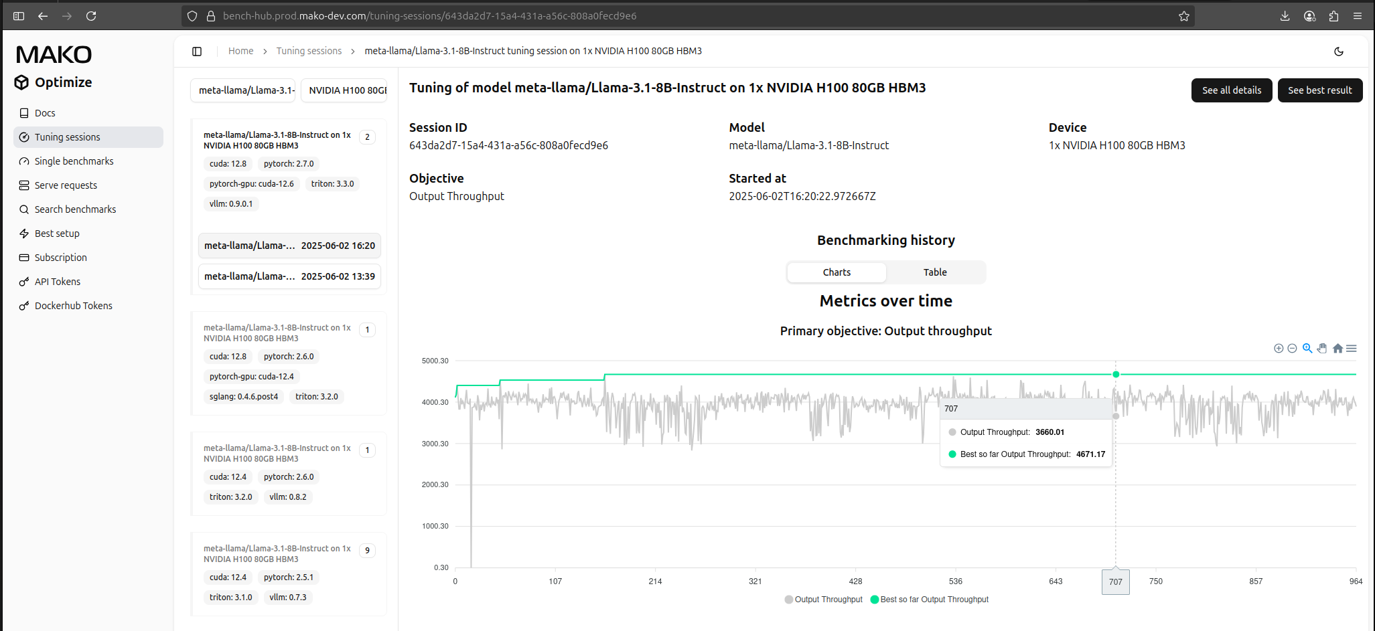Open browser account profile icon
1375x631 pixels.
[1309, 16]
